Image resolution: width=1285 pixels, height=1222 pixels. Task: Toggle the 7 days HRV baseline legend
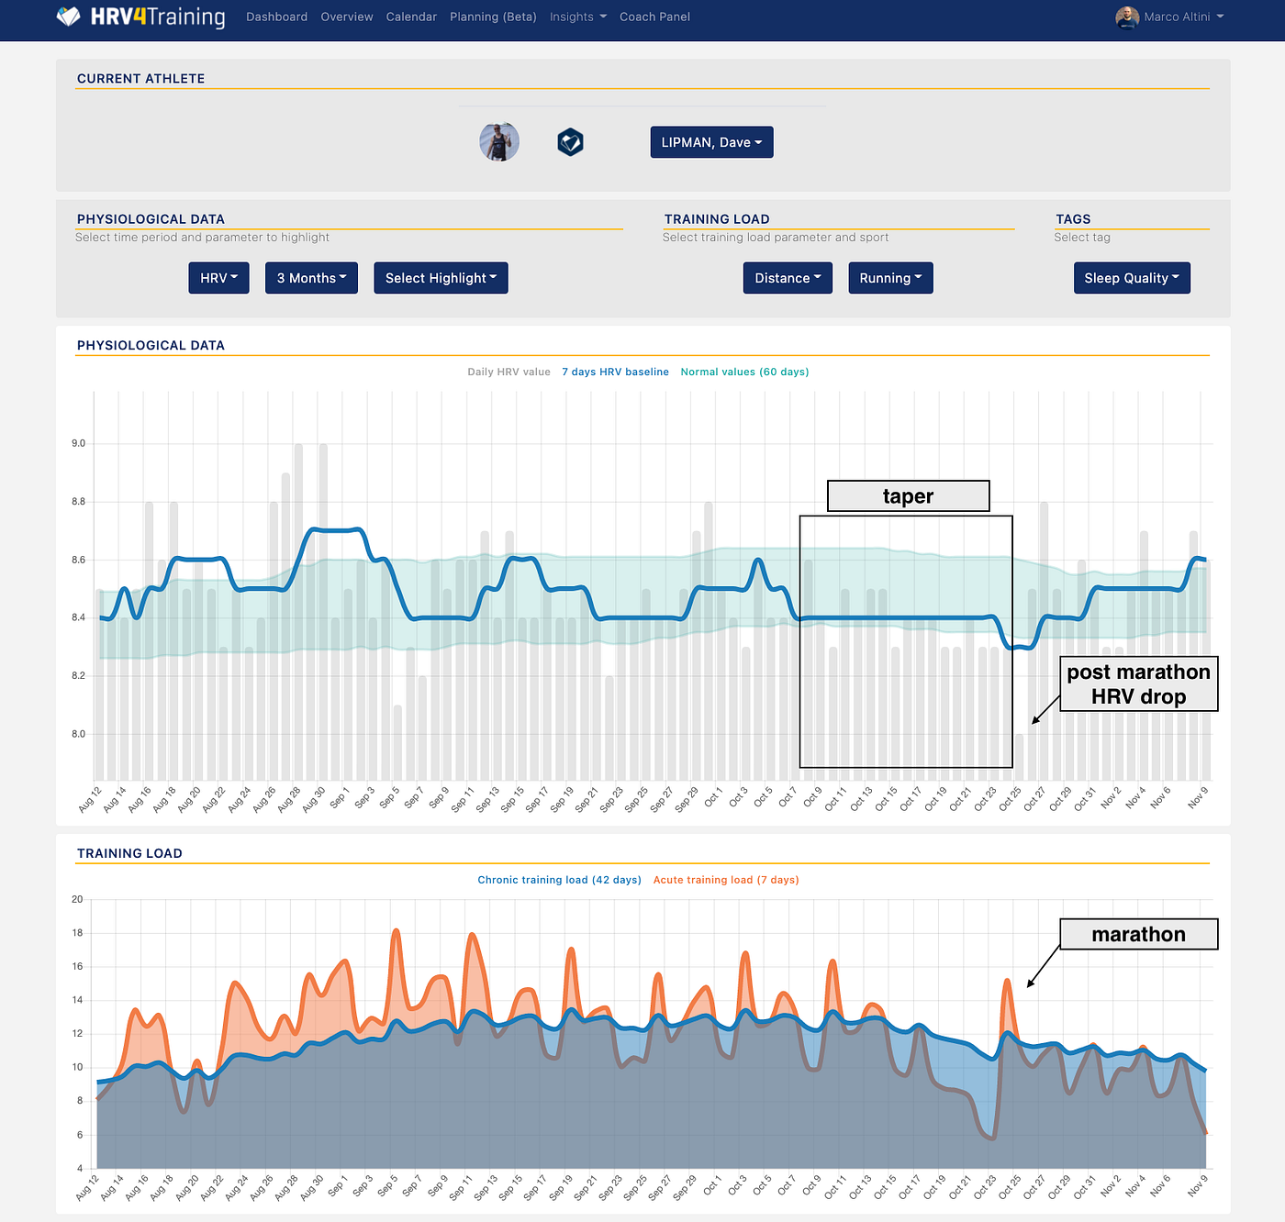(x=615, y=372)
